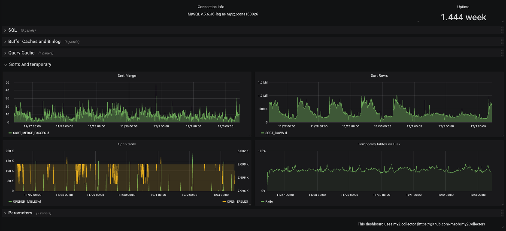
Task: Click the OPENED_TABLES-d legend color line
Action: click(x=10, y=201)
